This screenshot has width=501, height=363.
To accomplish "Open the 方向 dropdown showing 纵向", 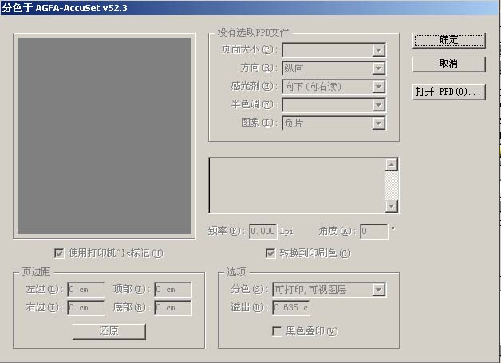I will [x=333, y=68].
